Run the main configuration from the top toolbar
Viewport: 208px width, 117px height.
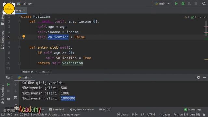176,4
